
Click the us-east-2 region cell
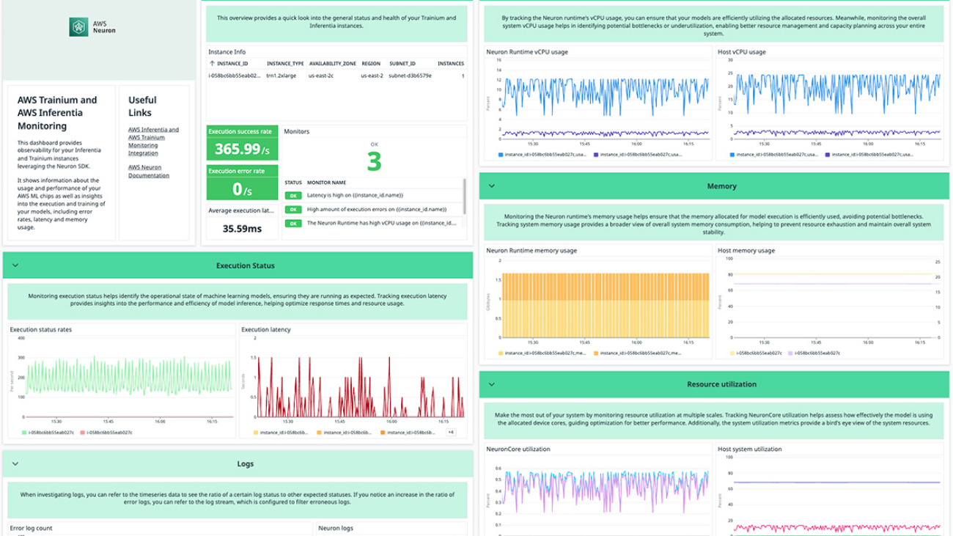[x=372, y=76]
